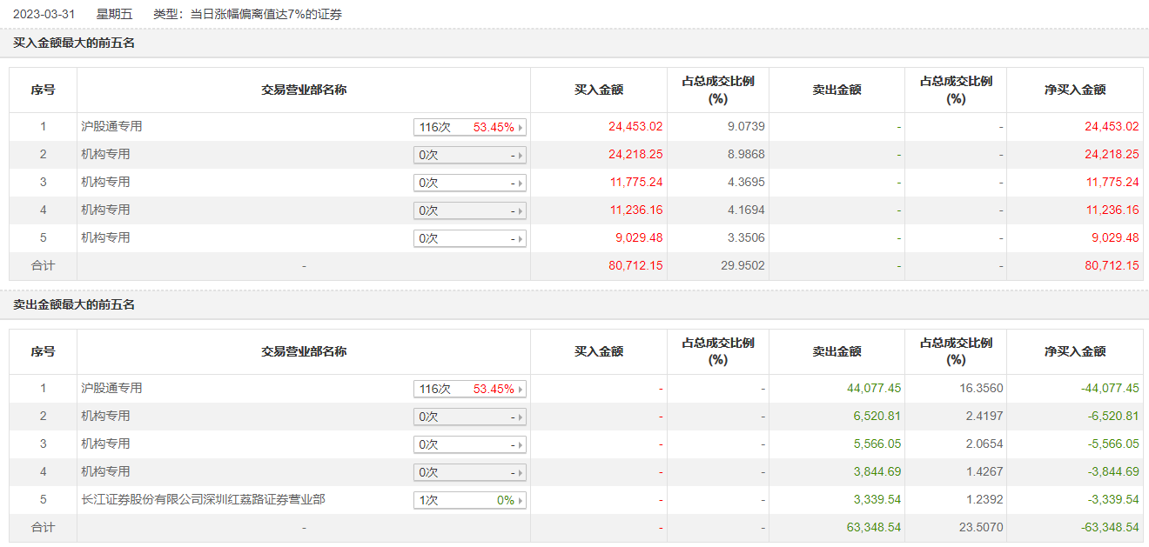Open 沪股通专用 name in the buy table
Viewport: 1149px width, 547px height.
click(111, 127)
